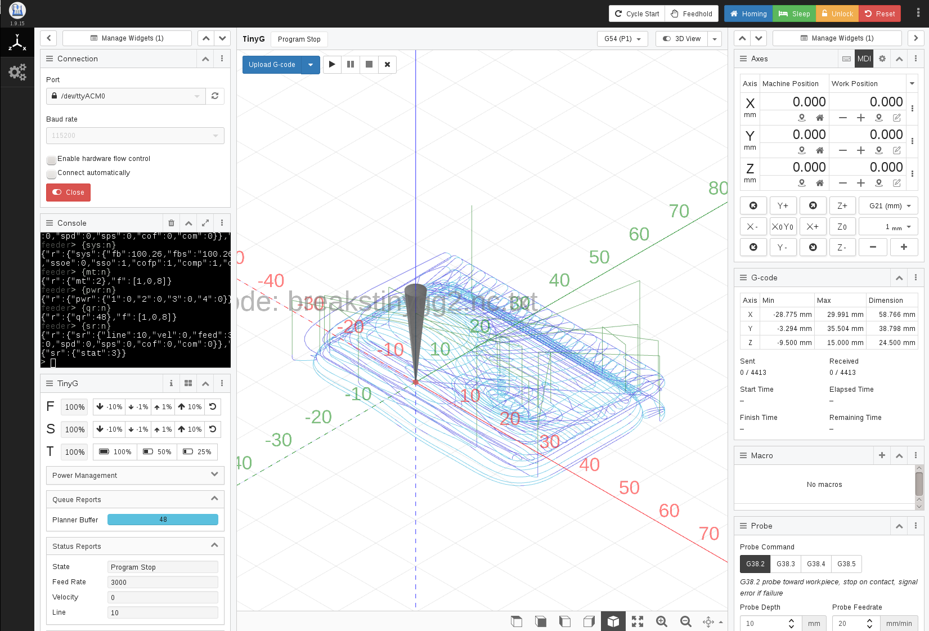Viewport: 929px width, 631px height.
Task: Select the G38.3 probe command
Action: coord(785,563)
